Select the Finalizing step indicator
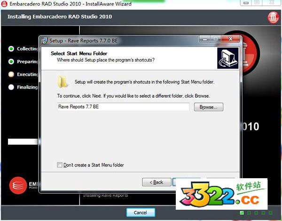Viewport: 282px width, 221px height. [x=11, y=87]
